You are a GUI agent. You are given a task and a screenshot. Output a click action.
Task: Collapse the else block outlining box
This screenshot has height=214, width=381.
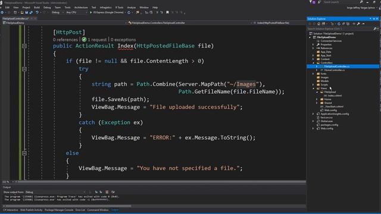pyautogui.click(x=24, y=153)
